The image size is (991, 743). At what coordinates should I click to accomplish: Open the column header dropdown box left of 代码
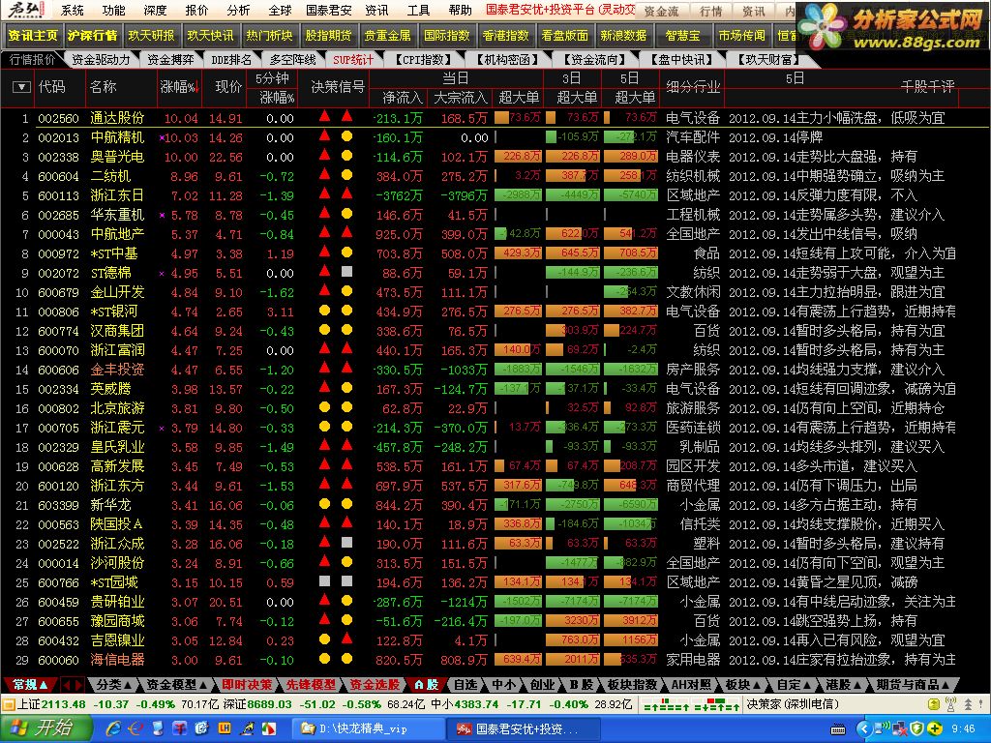[21, 87]
